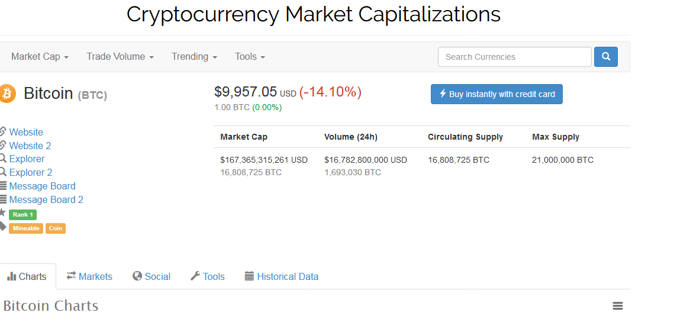Open the Trade Volume dropdown menu
Viewport: 693px width, 319px height.
(120, 57)
